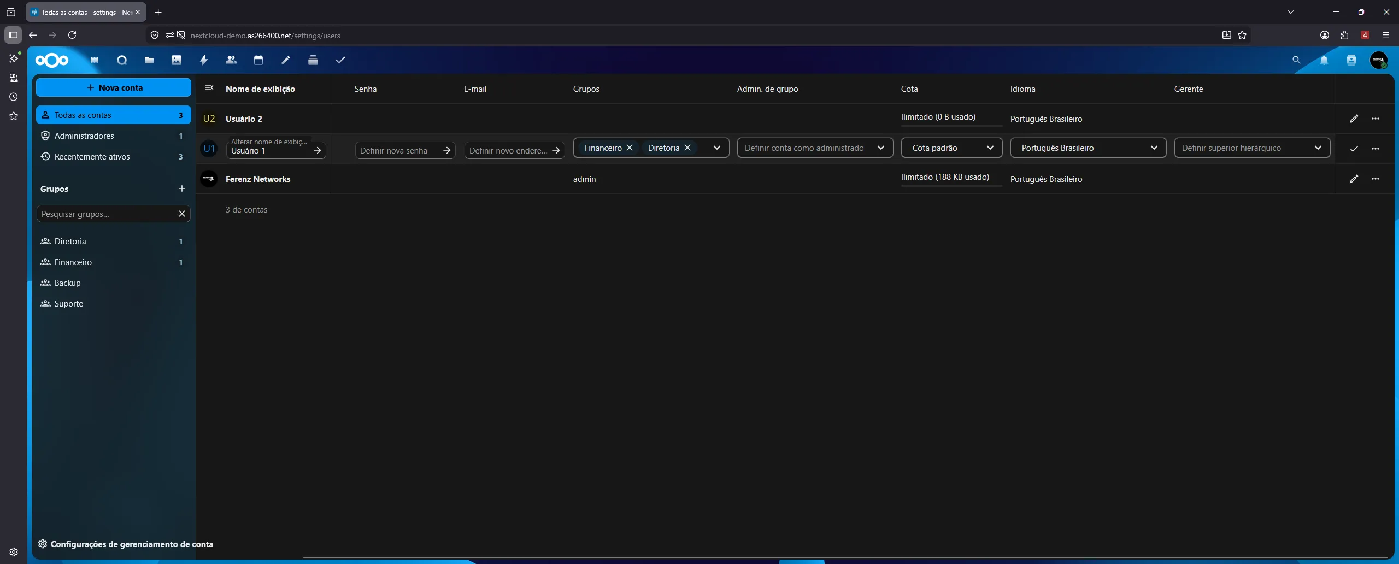Open more actions for Usuário 1
The width and height of the screenshot is (1399, 564).
click(x=1376, y=149)
